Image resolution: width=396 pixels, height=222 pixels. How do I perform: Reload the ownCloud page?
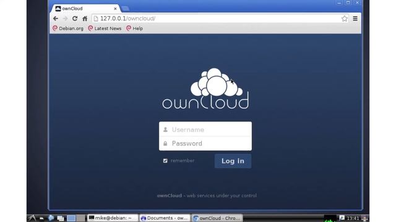coord(75,18)
